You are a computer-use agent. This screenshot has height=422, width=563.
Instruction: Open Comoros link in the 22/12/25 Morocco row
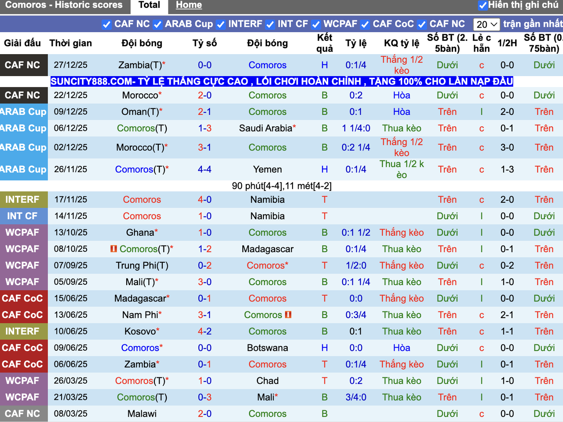267,95
